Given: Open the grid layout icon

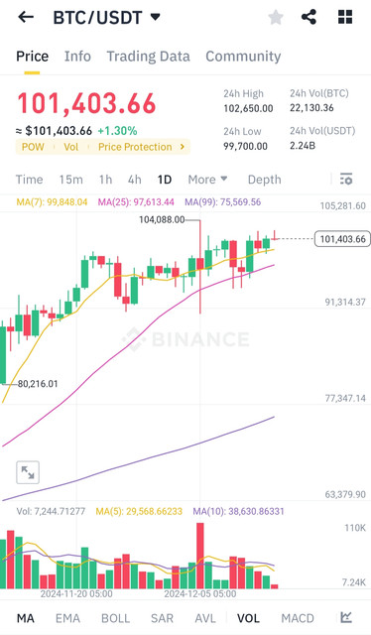Looking at the screenshot, I should 345,17.
